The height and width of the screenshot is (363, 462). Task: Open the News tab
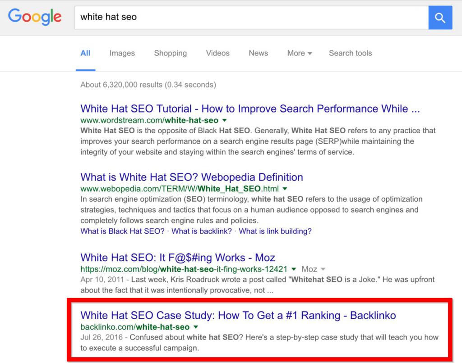click(258, 53)
